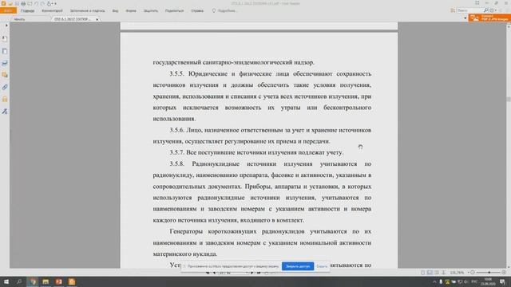Screen dimensions: 511x287
Task: Click the zoom in plus button
Action: (504, 273)
